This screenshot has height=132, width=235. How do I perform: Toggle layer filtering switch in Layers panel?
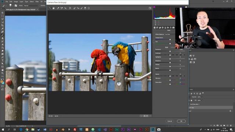pos(203,93)
